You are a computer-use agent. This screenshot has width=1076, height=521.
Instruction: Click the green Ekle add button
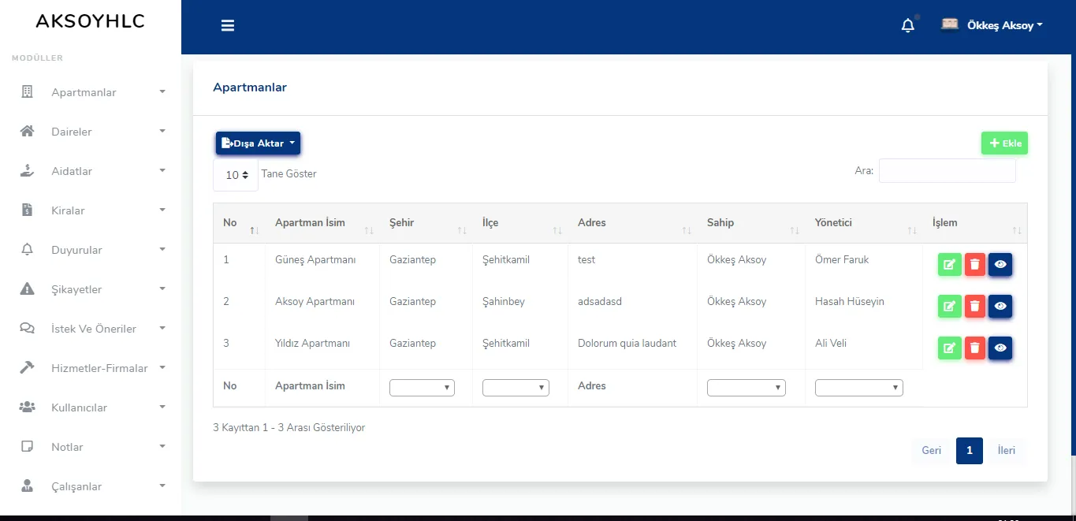click(1004, 143)
